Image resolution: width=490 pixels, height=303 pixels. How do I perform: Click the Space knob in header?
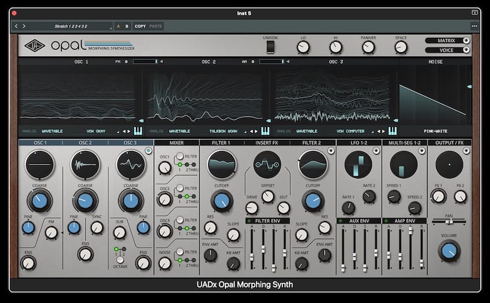(x=401, y=47)
